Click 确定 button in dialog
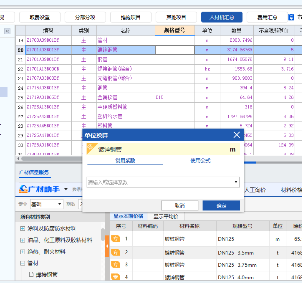 coord(221,206)
